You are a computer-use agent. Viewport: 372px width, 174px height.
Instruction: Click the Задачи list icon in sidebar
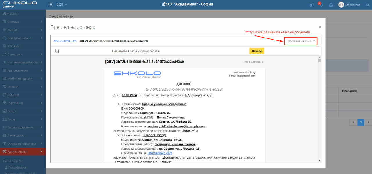[5, 30]
